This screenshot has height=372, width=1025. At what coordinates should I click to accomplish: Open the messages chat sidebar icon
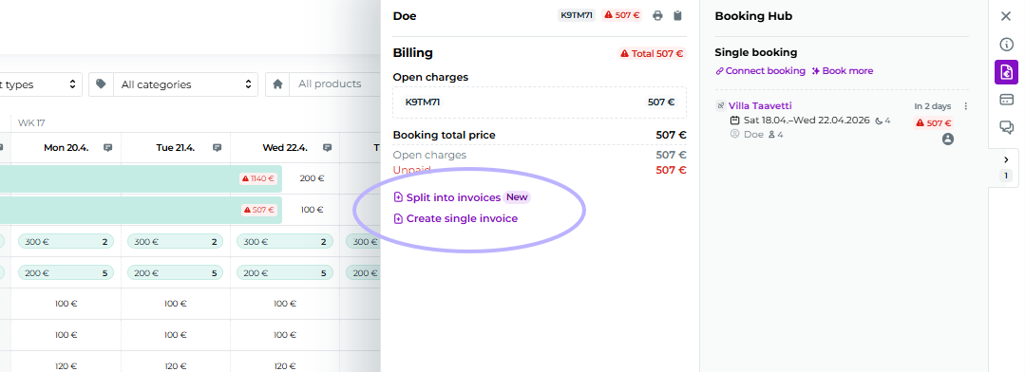[1006, 127]
